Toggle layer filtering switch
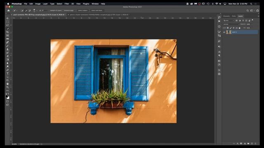 pos(252,20)
